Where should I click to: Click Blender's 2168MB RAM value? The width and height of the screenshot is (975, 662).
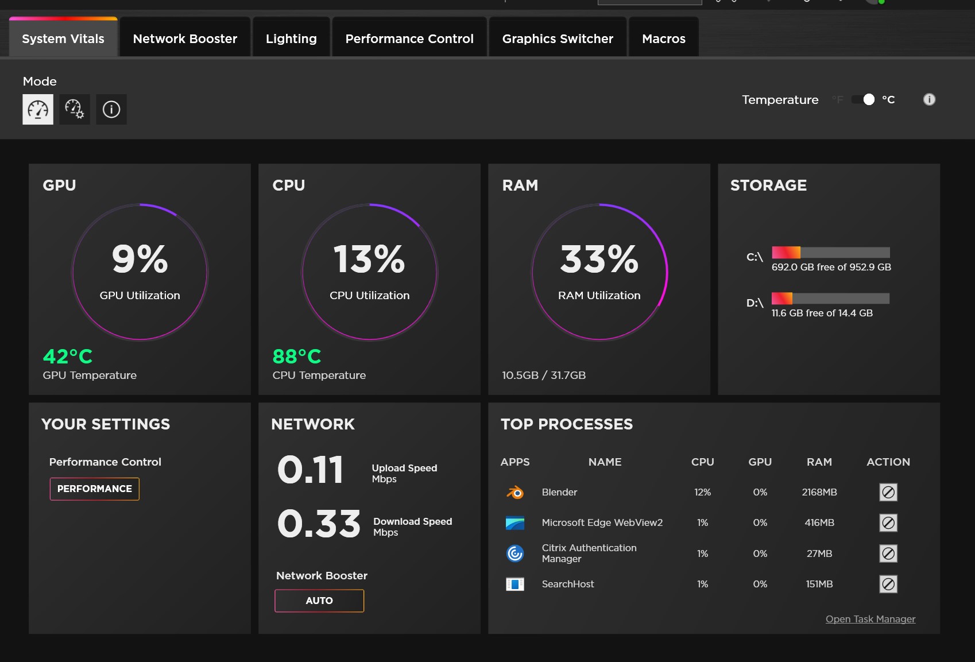tap(819, 492)
